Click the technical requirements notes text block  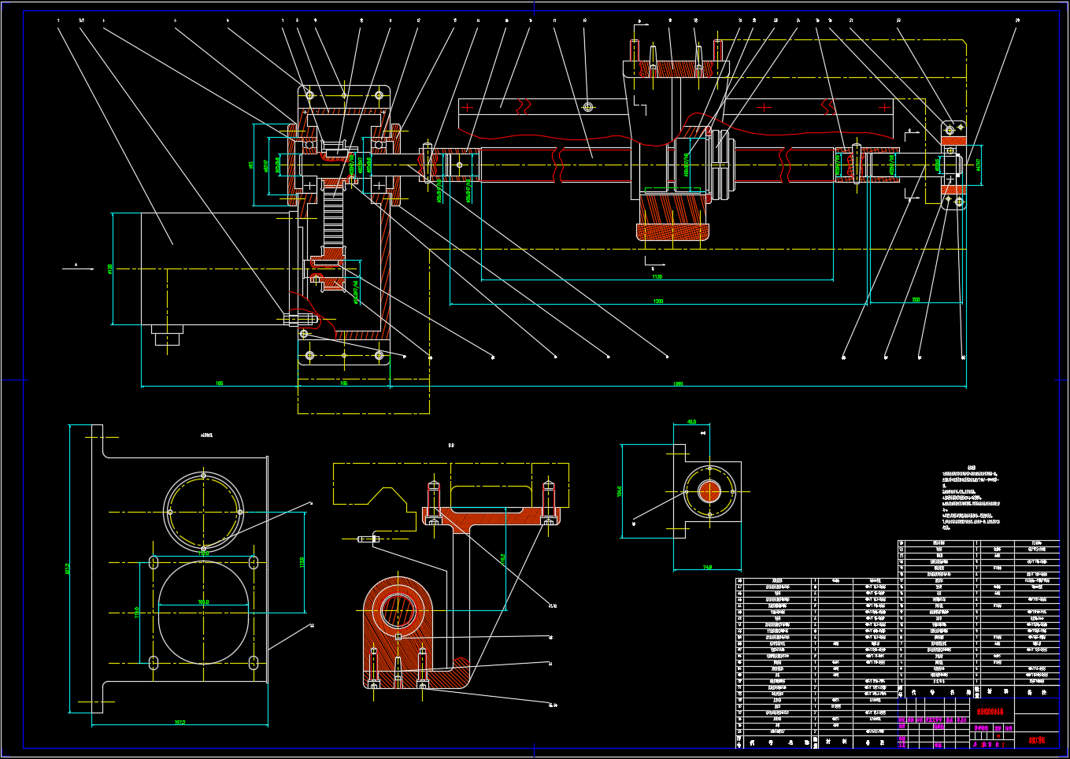coord(971,502)
